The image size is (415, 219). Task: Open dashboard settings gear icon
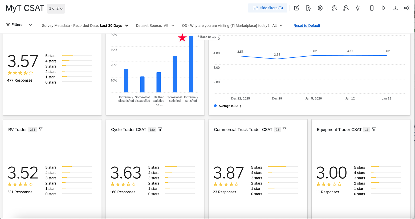320,8
